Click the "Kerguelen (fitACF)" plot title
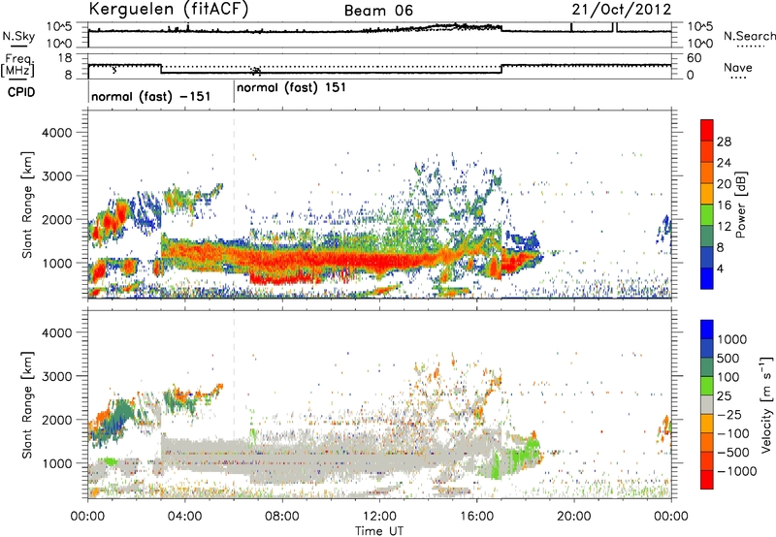The image size is (776, 537). pos(168,10)
